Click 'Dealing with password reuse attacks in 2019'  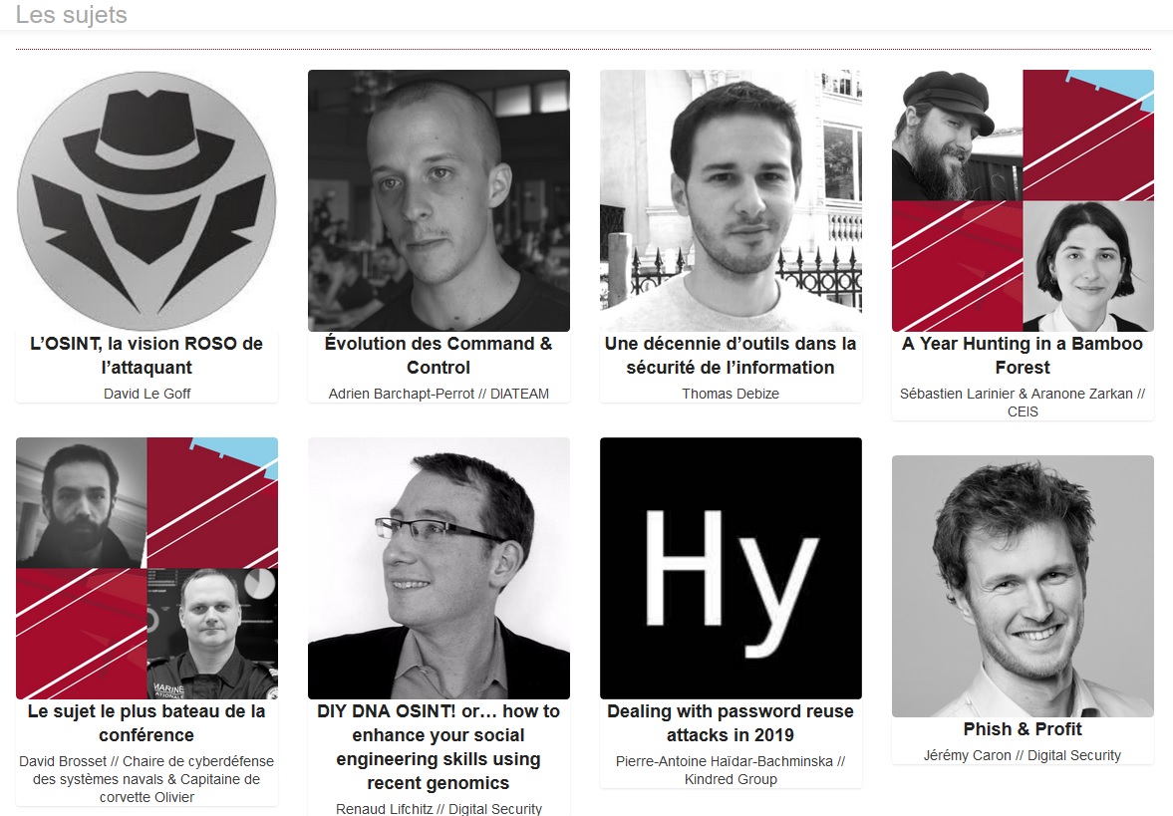click(731, 723)
